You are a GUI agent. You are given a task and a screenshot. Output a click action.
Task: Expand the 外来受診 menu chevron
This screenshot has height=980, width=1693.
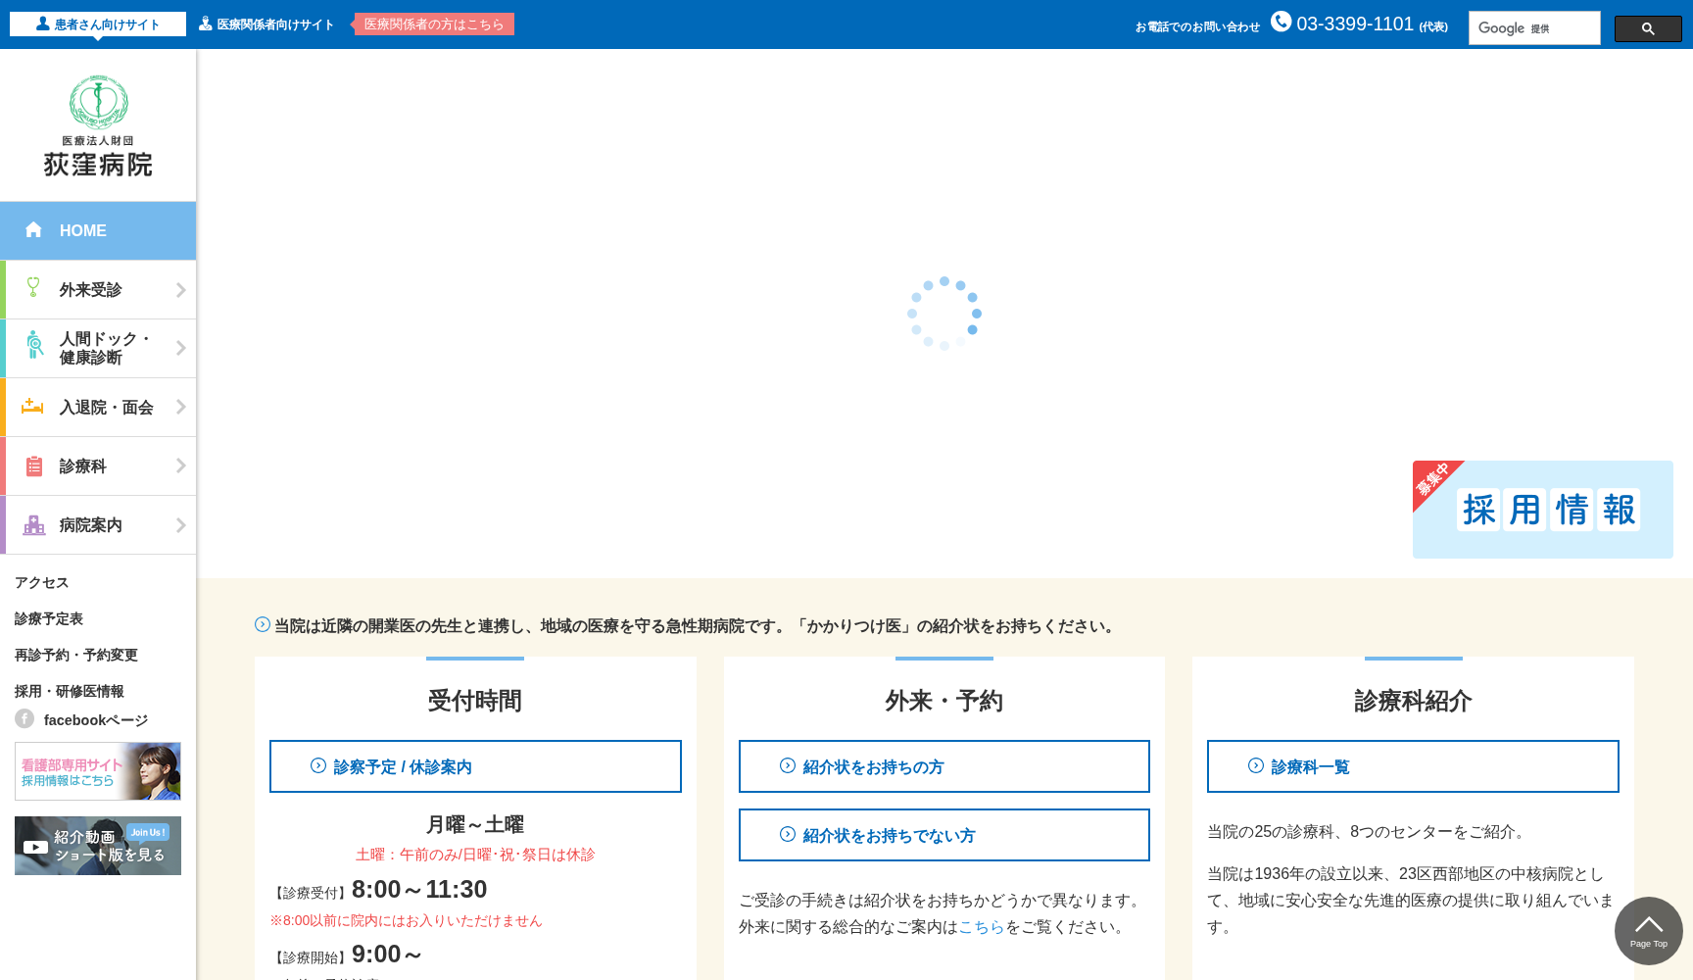180,288
